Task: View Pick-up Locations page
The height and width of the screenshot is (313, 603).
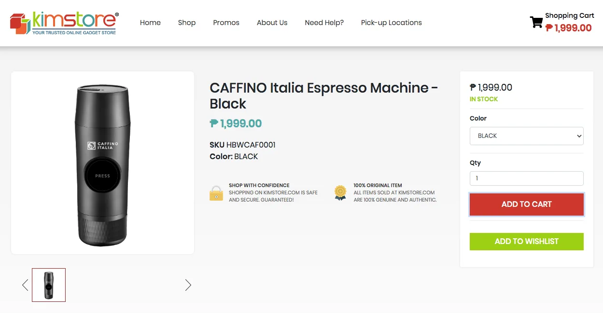Action: [392, 23]
